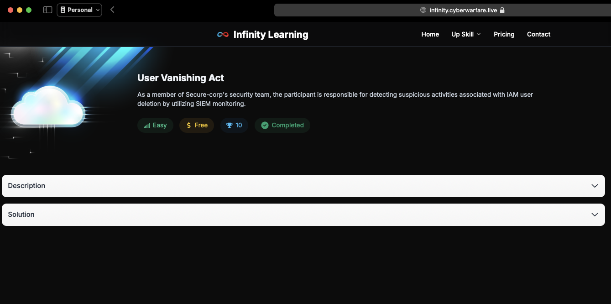Open the Safari sidebar with the sidebar icon

(x=47, y=10)
